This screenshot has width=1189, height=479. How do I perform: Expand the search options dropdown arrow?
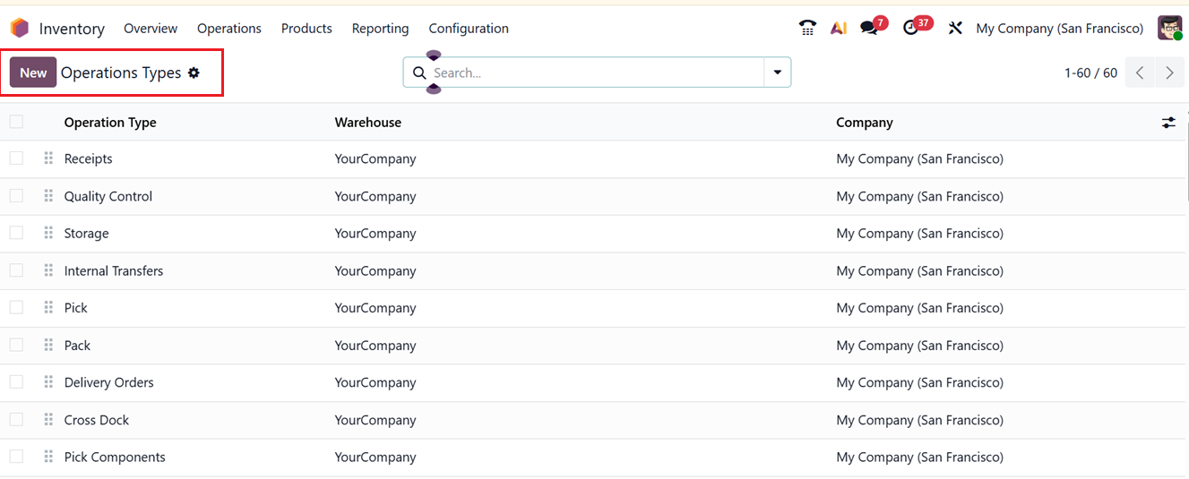(777, 73)
